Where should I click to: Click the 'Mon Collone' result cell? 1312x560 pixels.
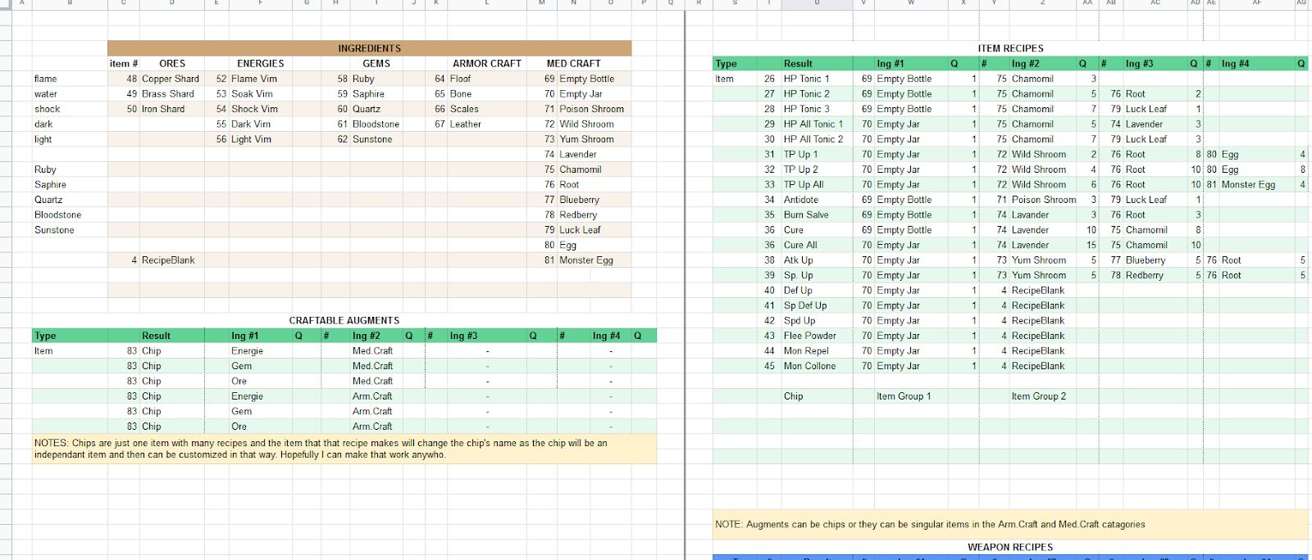coord(817,366)
